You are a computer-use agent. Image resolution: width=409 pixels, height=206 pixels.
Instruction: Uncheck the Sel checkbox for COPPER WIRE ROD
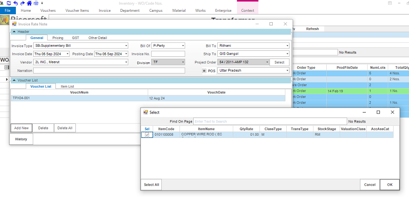pos(147,135)
